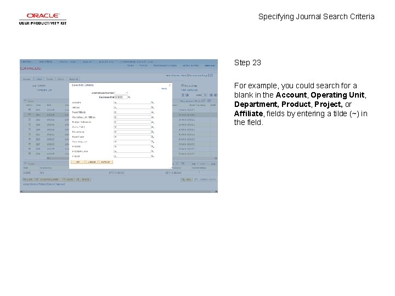Open lookup beside Business Unit field
The width and height of the screenshot is (395, 296).
(x=129, y=97)
